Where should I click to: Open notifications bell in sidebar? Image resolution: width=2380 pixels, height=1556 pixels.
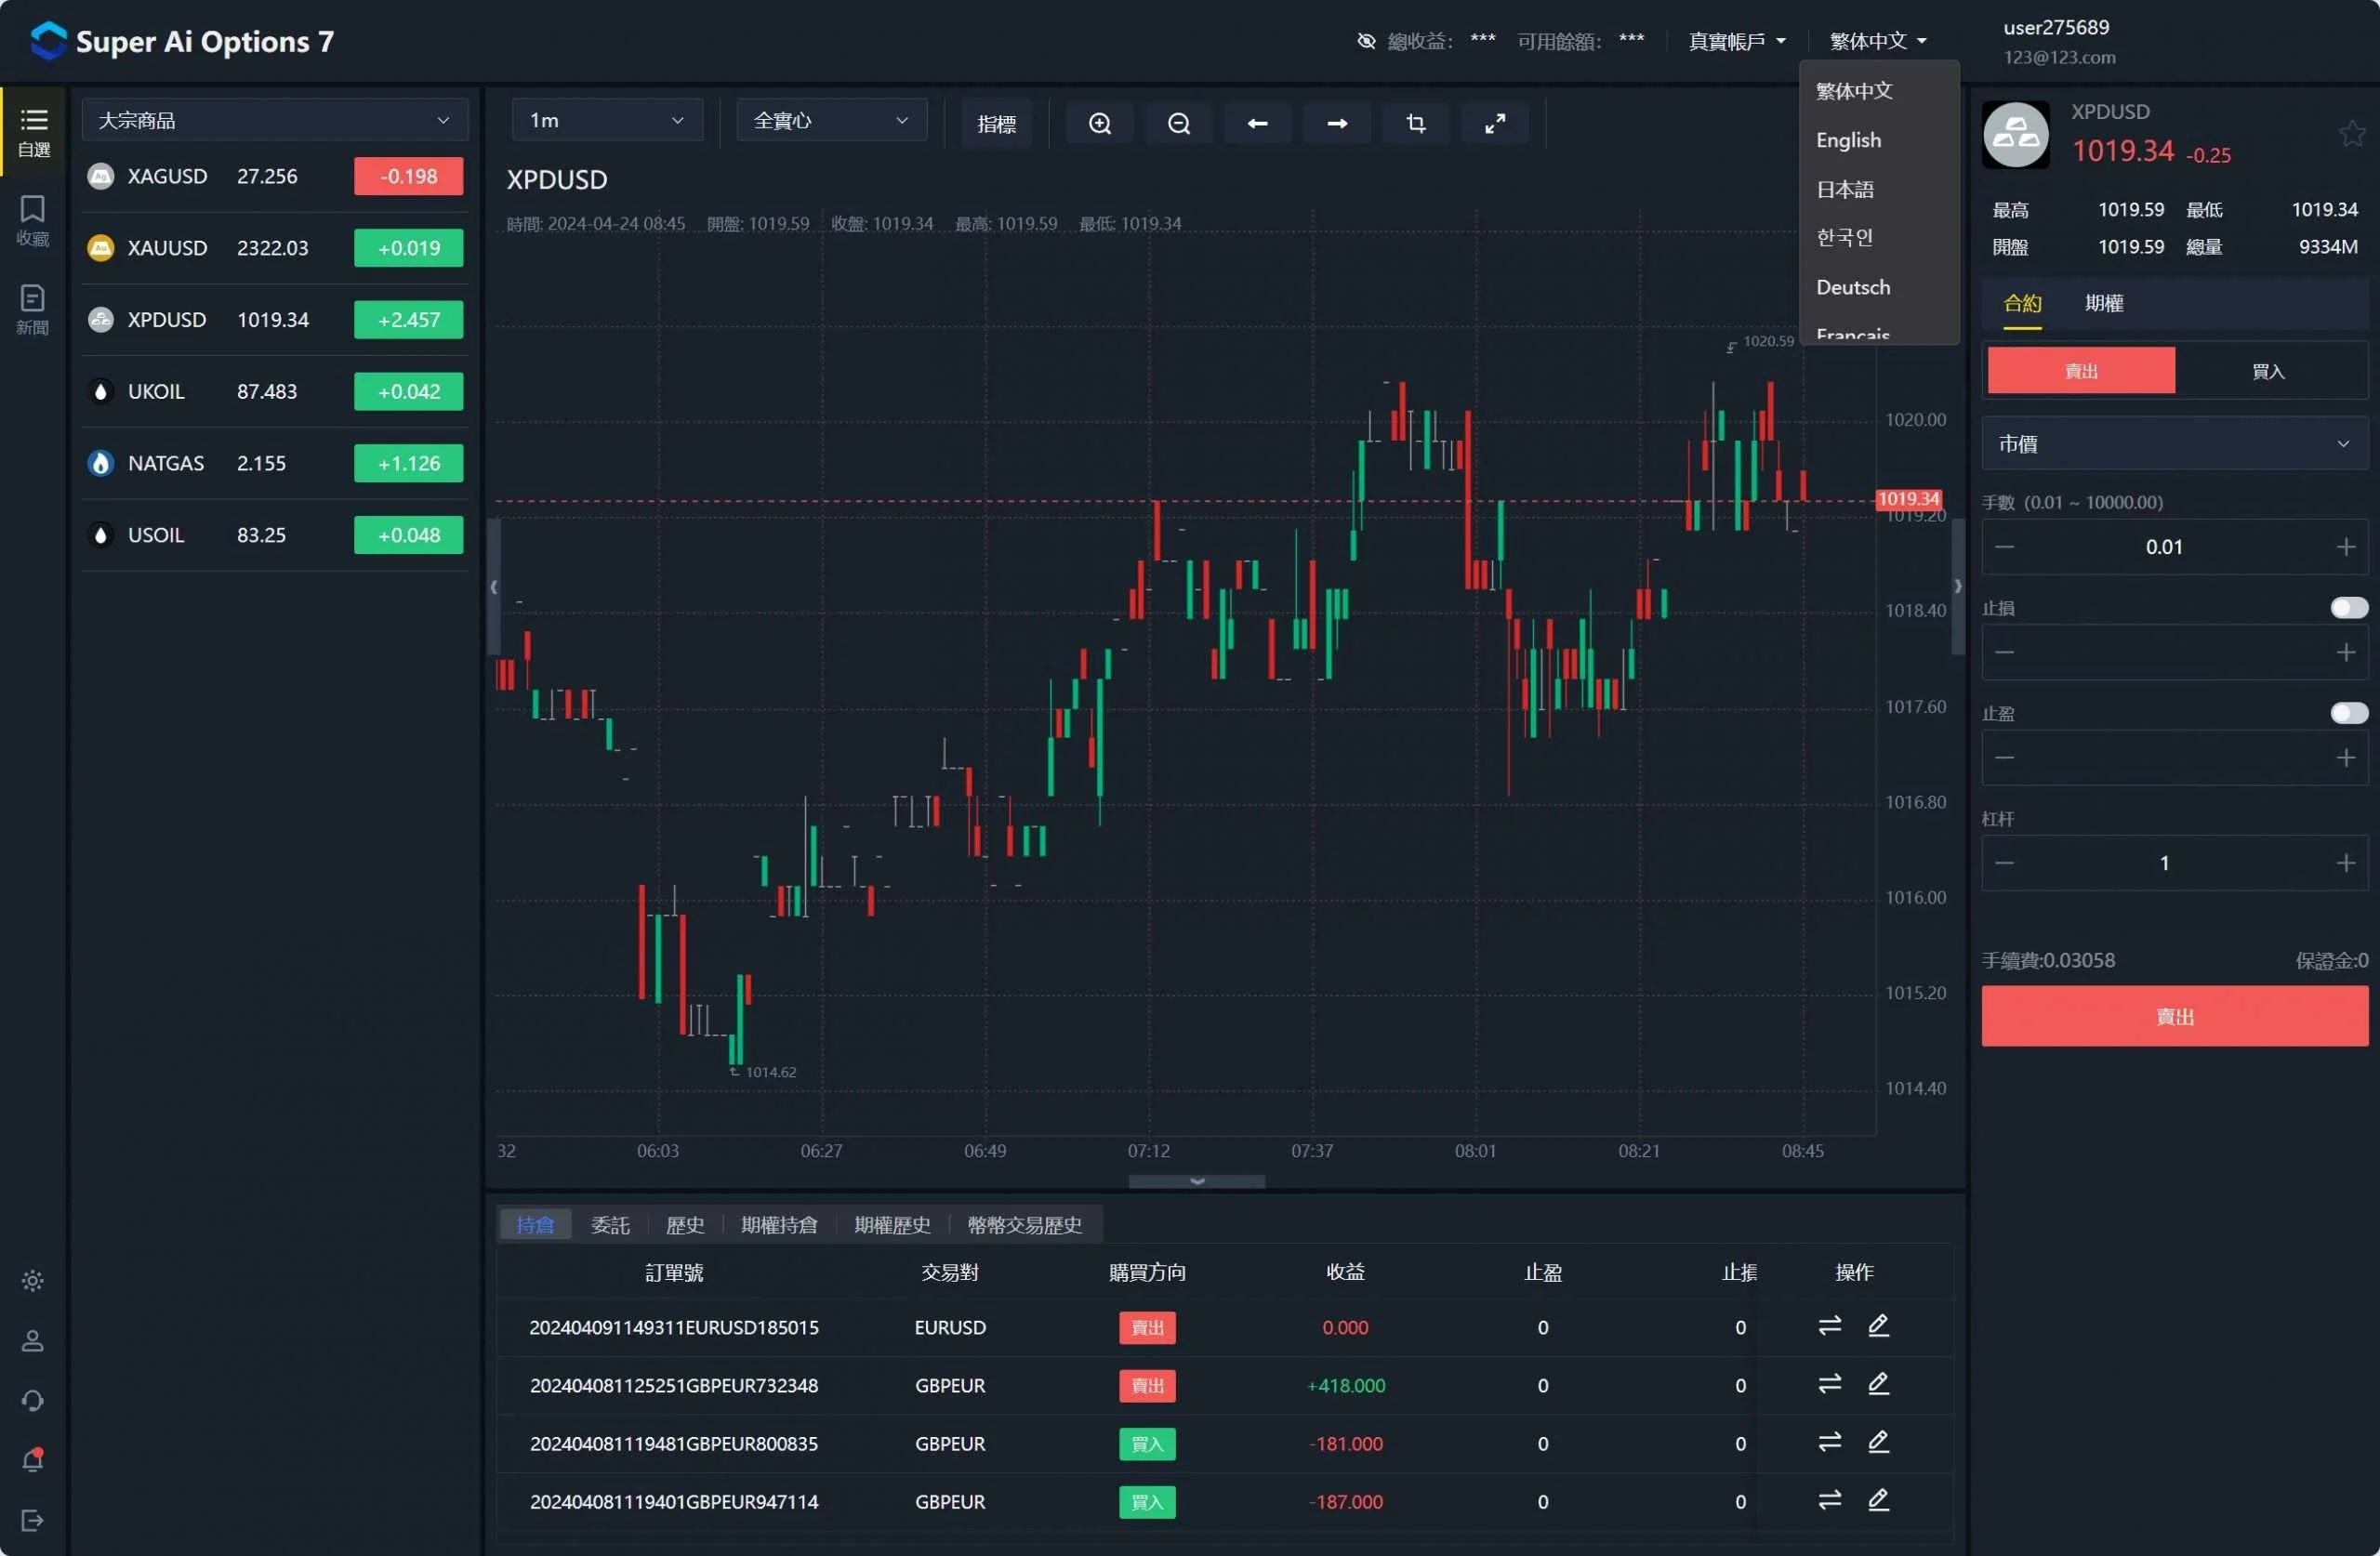pos(32,1460)
